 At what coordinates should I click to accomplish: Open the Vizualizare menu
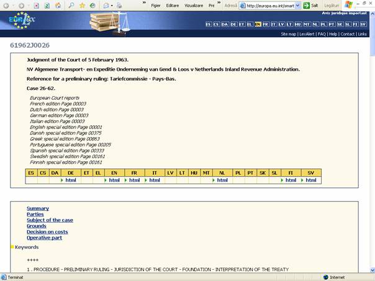point(194,6)
